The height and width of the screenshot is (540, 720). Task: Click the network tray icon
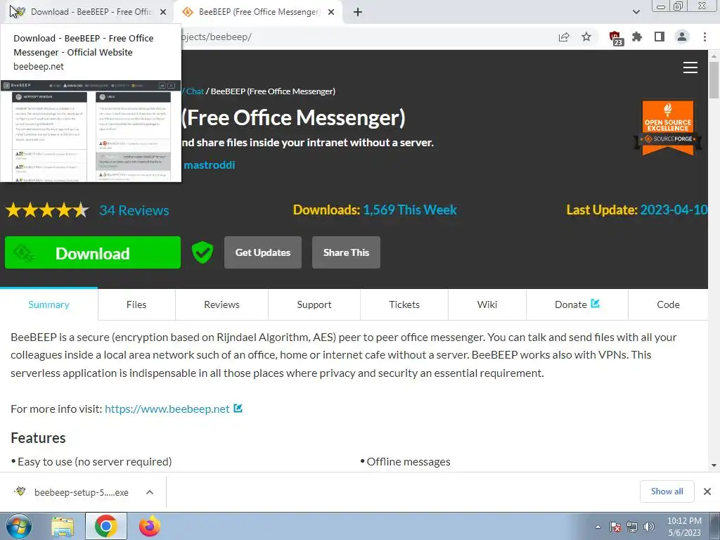(x=632, y=527)
